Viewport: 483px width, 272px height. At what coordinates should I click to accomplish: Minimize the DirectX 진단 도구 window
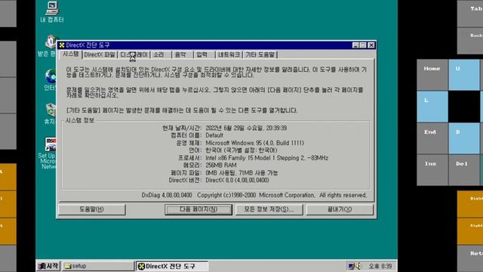pyautogui.click(x=355, y=45)
